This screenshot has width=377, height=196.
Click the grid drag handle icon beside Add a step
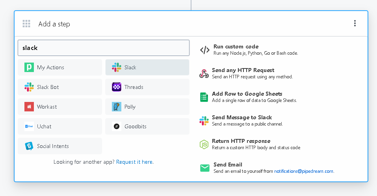pos(26,24)
